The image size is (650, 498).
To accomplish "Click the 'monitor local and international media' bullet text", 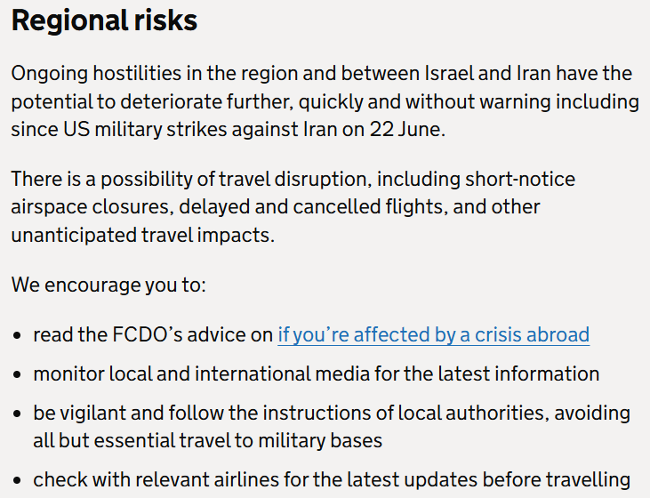I will point(317,373).
